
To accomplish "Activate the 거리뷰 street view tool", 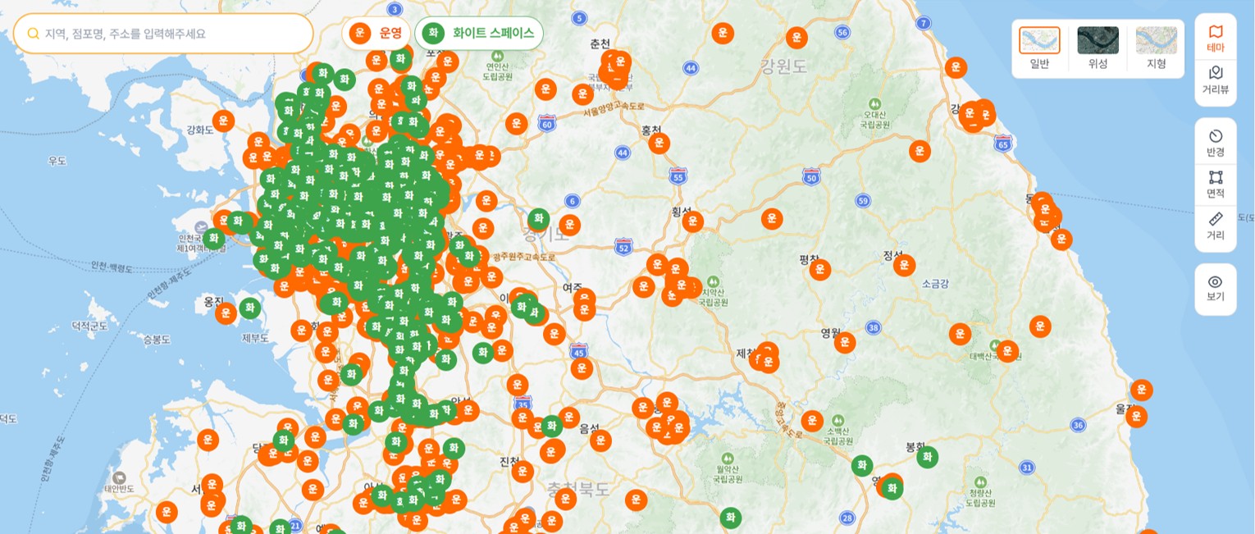I will coord(1215,80).
